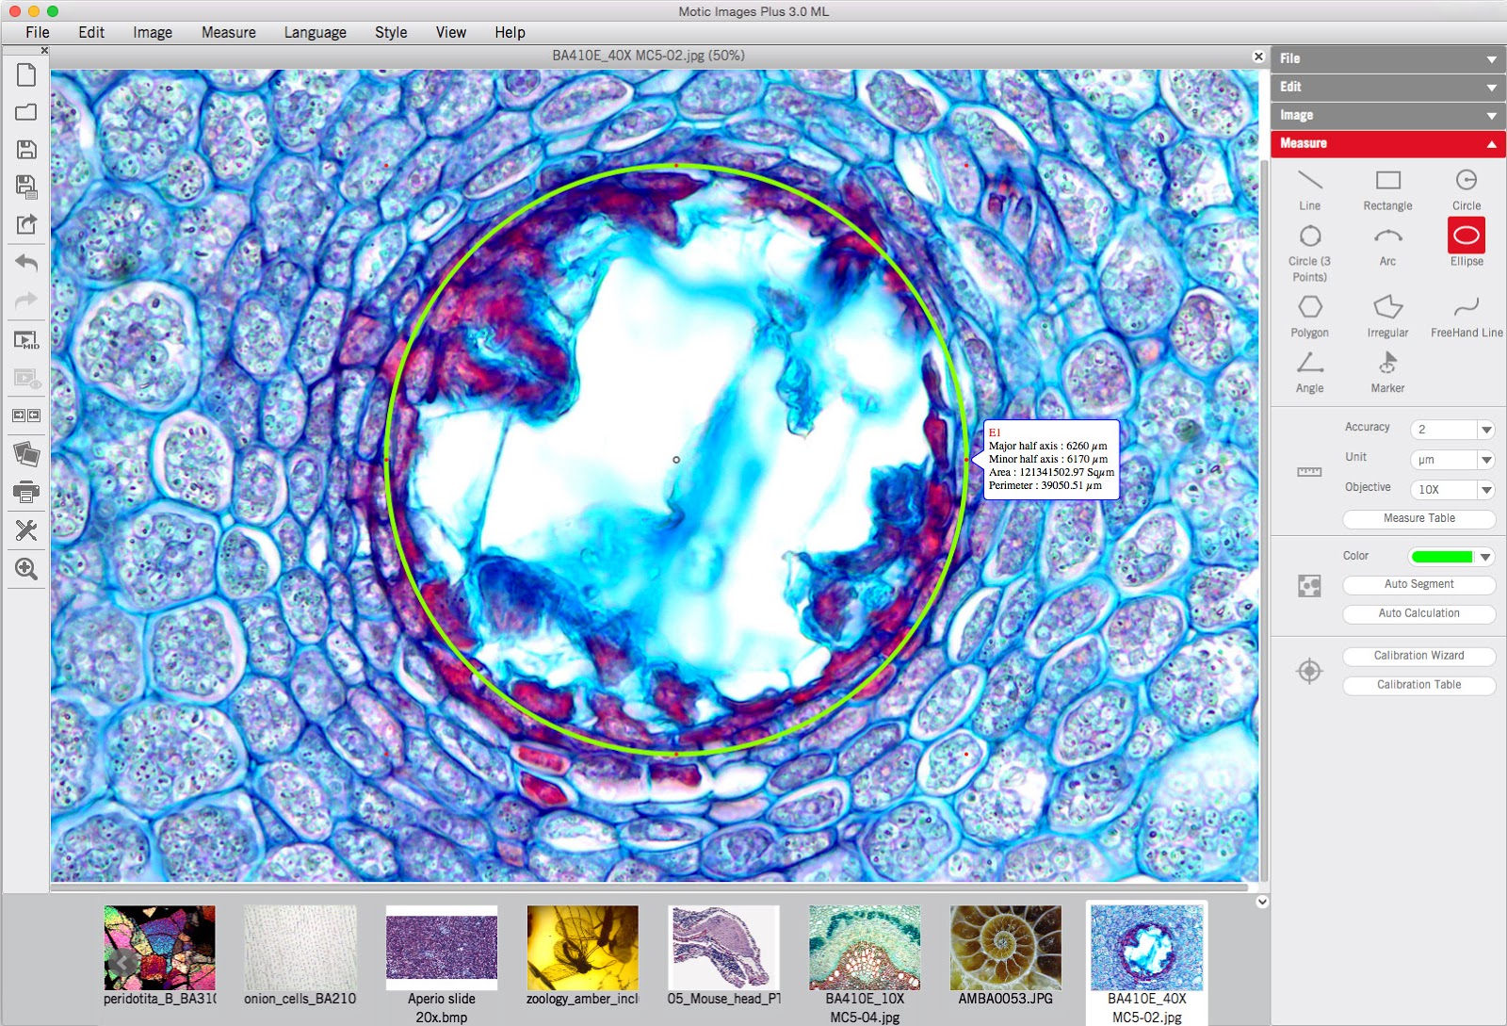Image resolution: width=1507 pixels, height=1026 pixels.
Task: Open the Measure menu
Action: click(x=228, y=32)
